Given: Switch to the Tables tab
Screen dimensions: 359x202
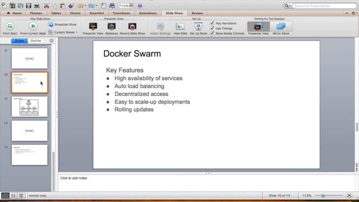Looking at the screenshot, I should point(56,13).
